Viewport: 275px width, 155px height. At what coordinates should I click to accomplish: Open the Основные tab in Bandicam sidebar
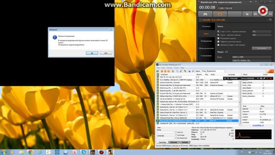tap(206, 26)
